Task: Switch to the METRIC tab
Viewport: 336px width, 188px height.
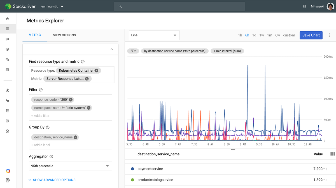Action: coord(35,35)
